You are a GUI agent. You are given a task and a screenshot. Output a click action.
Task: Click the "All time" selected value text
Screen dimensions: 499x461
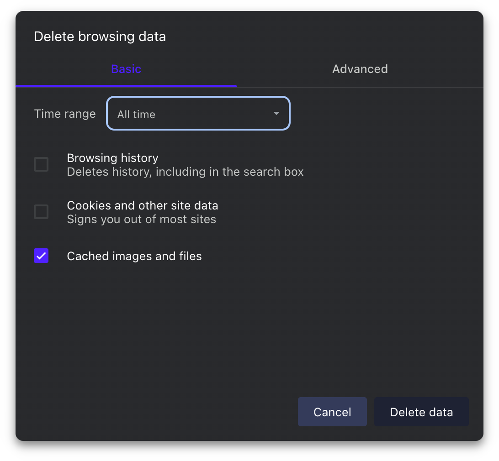click(136, 115)
